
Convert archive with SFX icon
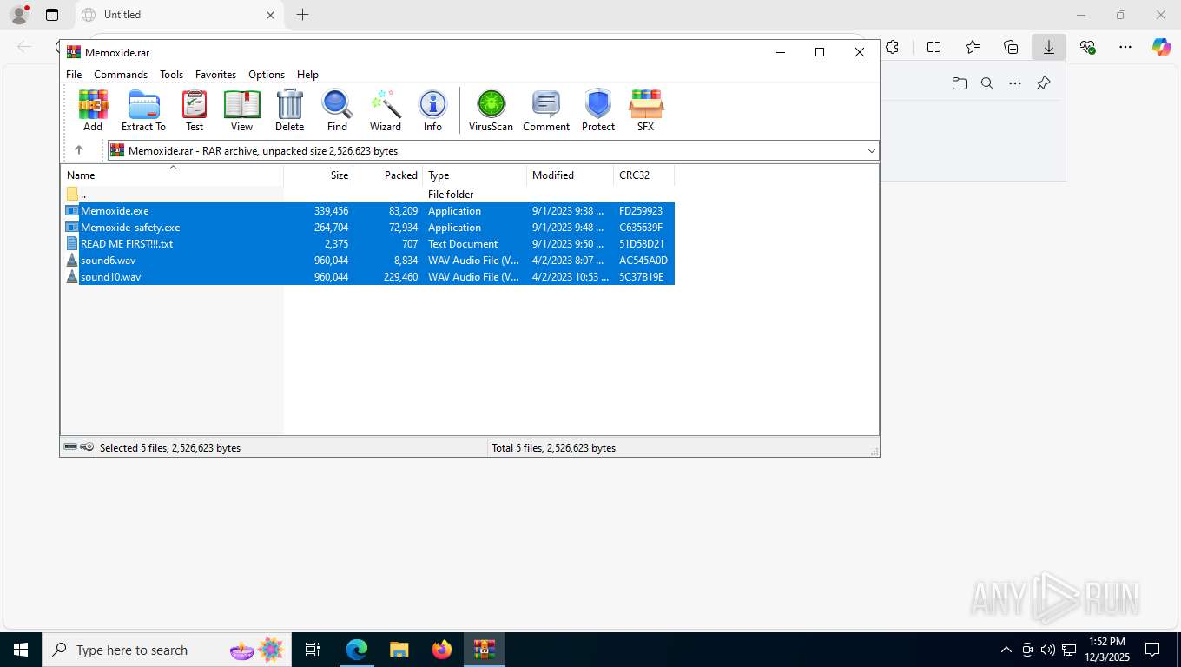(645, 110)
